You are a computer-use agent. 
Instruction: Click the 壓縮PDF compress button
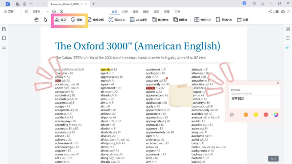224,20
